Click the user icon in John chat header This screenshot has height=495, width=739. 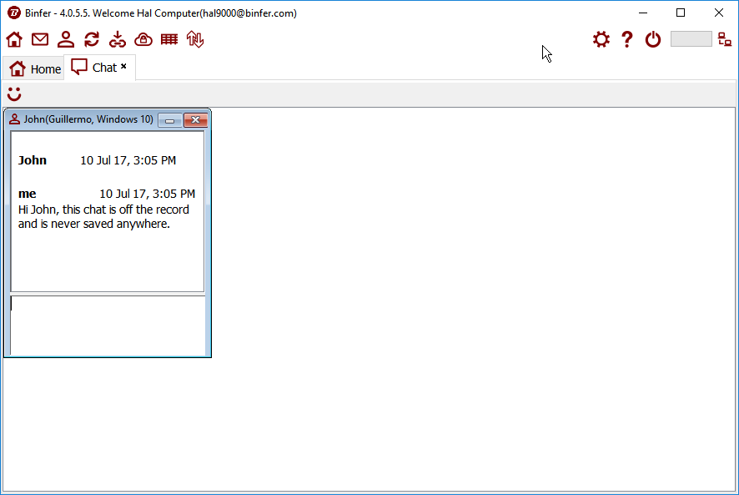[15, 119]
